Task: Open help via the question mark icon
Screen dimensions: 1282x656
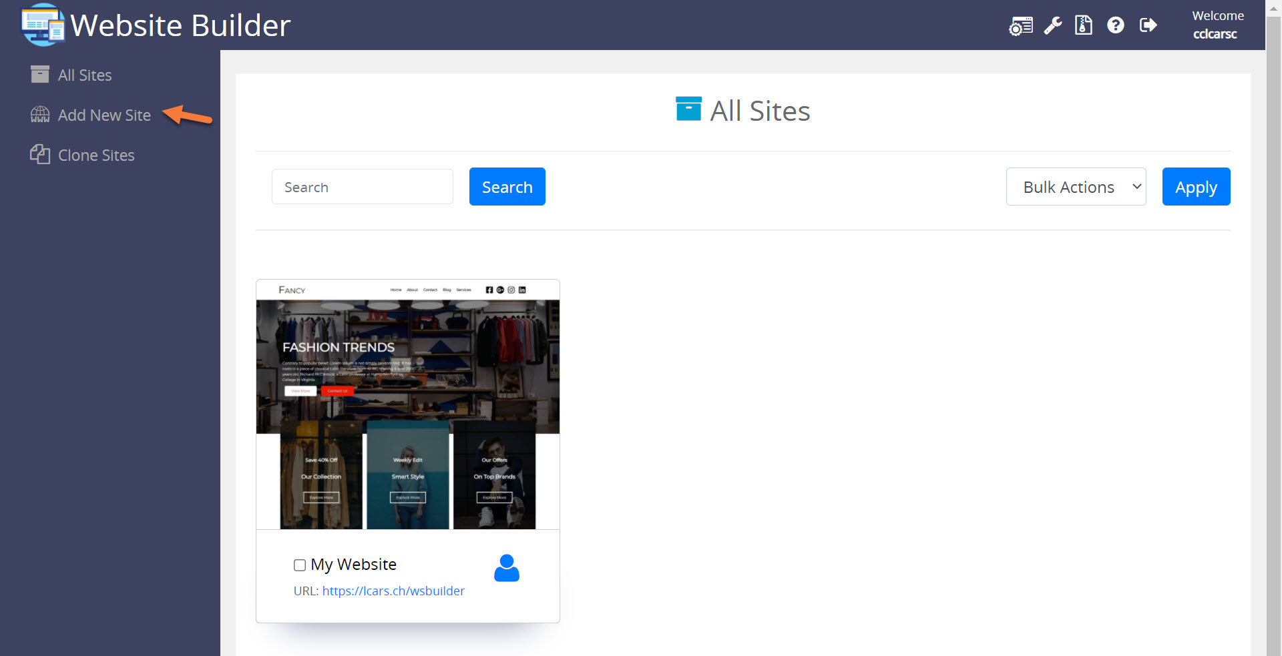Action: pos(1115,25)
